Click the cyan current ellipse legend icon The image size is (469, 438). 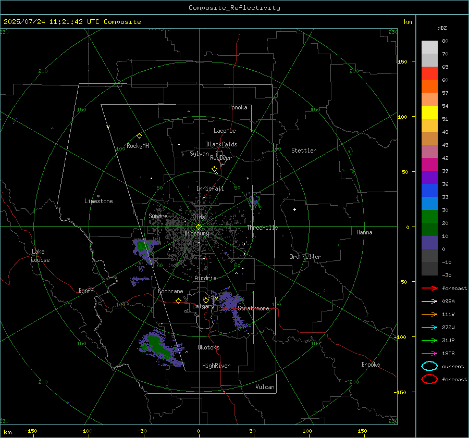pyautogui.click(x=429, y=366)
